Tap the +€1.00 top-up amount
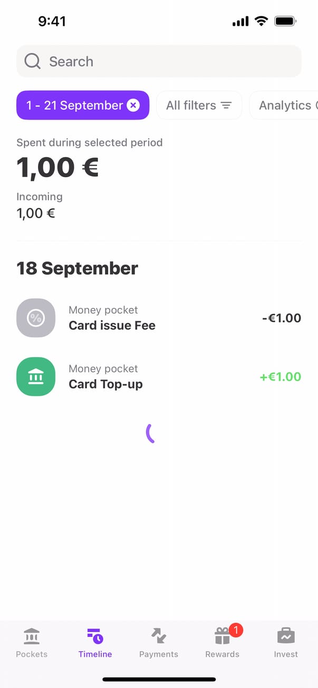Image resolution: width=318 pixels, height=688 pixels. point(280,376)
